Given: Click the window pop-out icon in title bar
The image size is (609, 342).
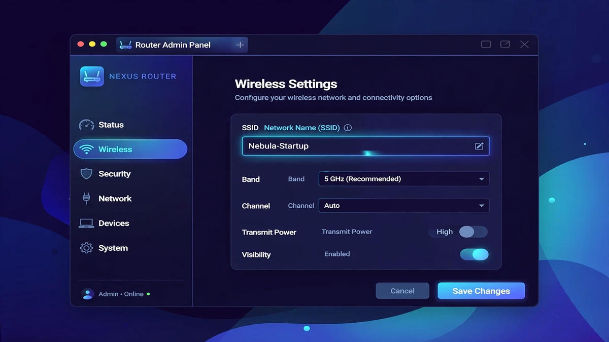Looking at the screenshot, I should tap(505, 45).
